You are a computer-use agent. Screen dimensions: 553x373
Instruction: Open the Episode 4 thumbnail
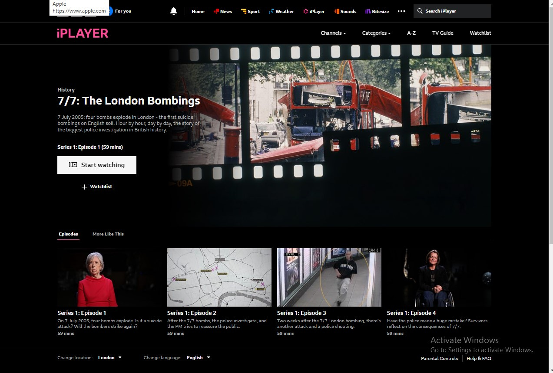pyautogui.click(x=439, y=277)
